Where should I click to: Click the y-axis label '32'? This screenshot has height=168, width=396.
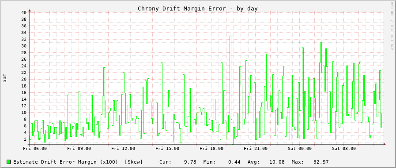(x=24, y=39)
